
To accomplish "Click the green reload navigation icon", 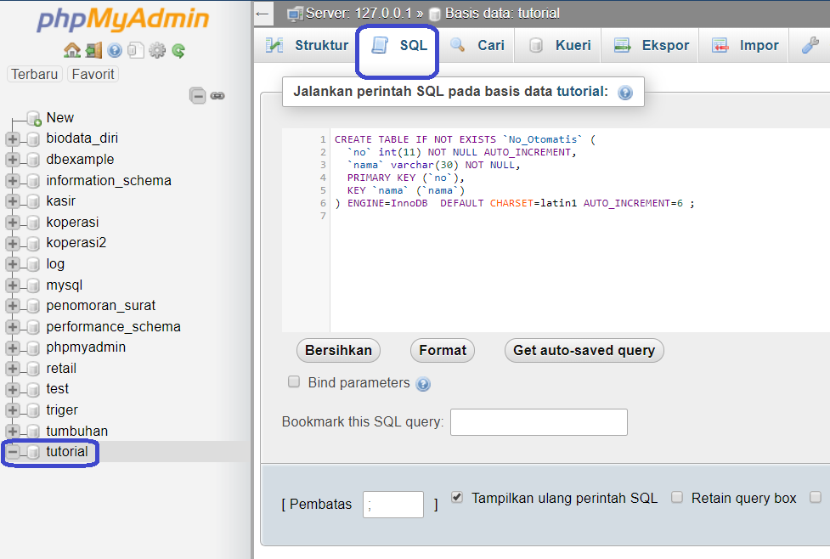I will 178,50.
